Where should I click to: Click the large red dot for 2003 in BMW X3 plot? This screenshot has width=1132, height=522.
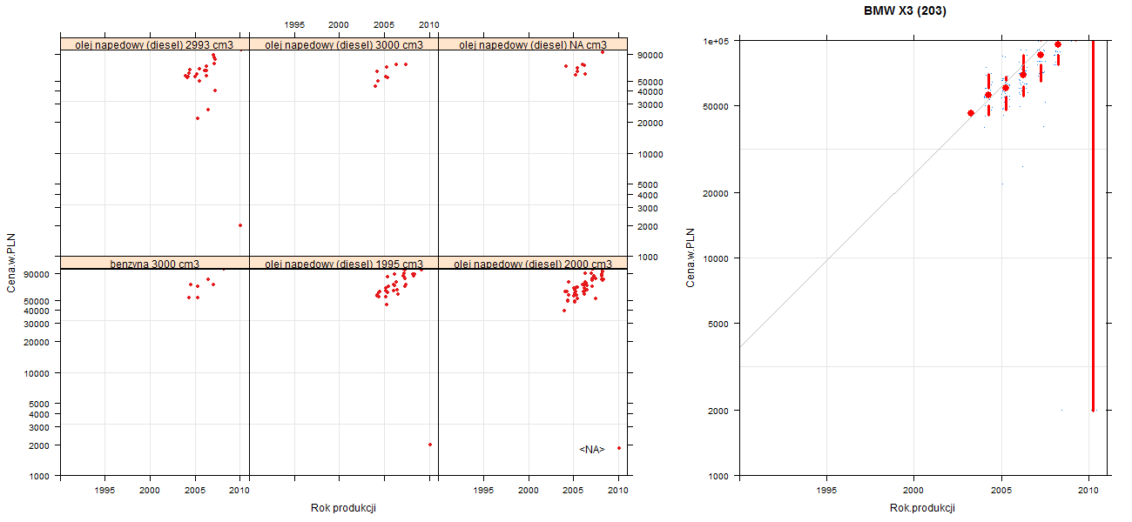[971, 113]
